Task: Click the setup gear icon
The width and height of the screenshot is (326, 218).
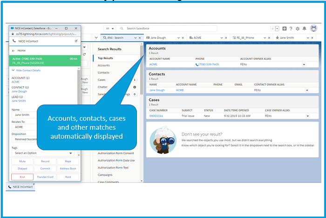Action: point(298,29)
